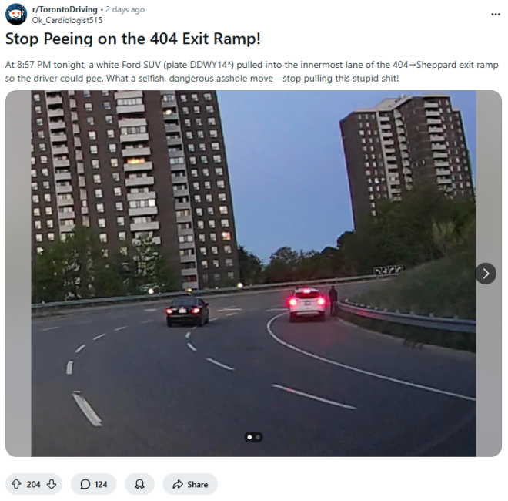Upvote the post with the up arrow
Screen dimensions: 508x501
point(16,484)
